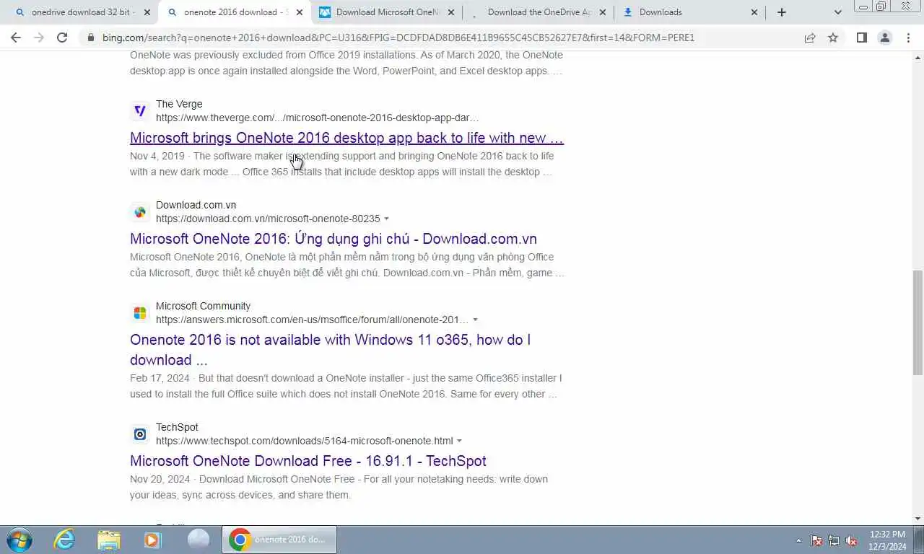Click the address bar URL field
The image size is (924, 554).
[x=398, y=38]
